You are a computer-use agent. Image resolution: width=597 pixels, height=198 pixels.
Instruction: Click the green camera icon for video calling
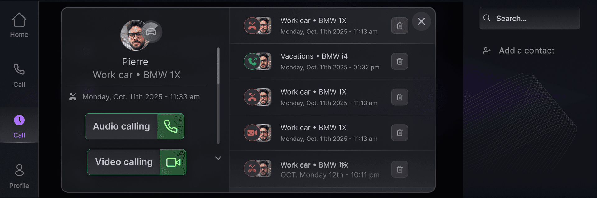click(173, 162)
